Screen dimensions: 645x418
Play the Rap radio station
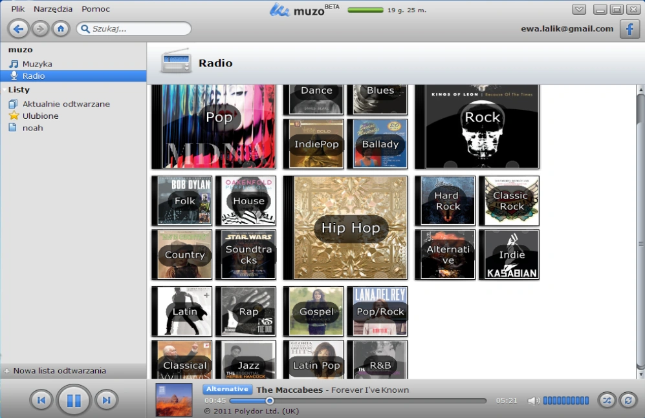point(246,311)
